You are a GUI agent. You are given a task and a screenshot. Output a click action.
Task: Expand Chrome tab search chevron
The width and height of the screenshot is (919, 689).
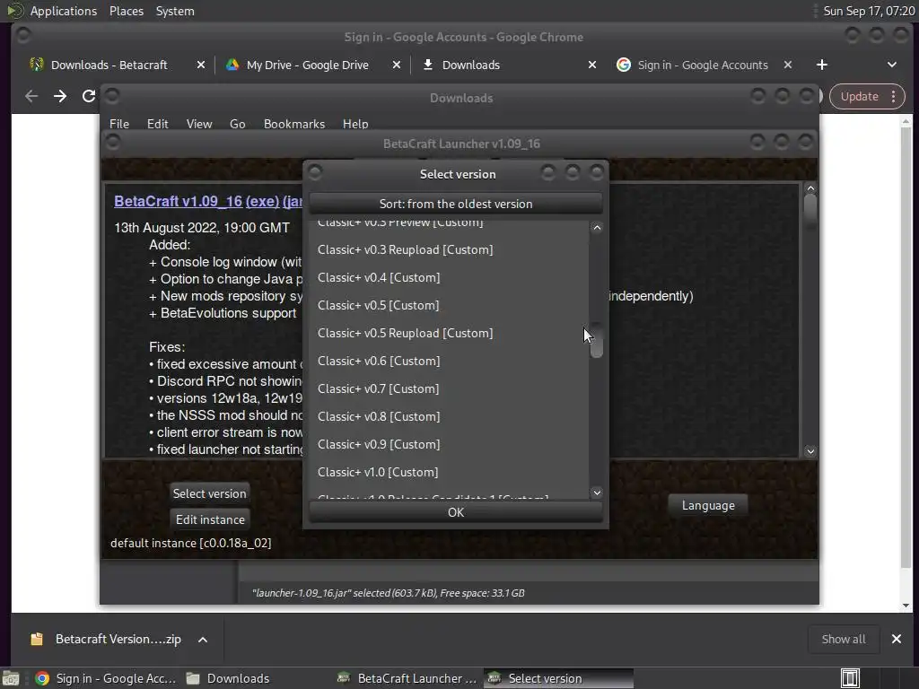[891, 65]
